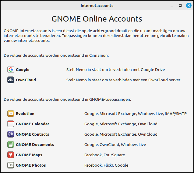
Task: Select the GNOME Maps label
Action: coord(29,155)
